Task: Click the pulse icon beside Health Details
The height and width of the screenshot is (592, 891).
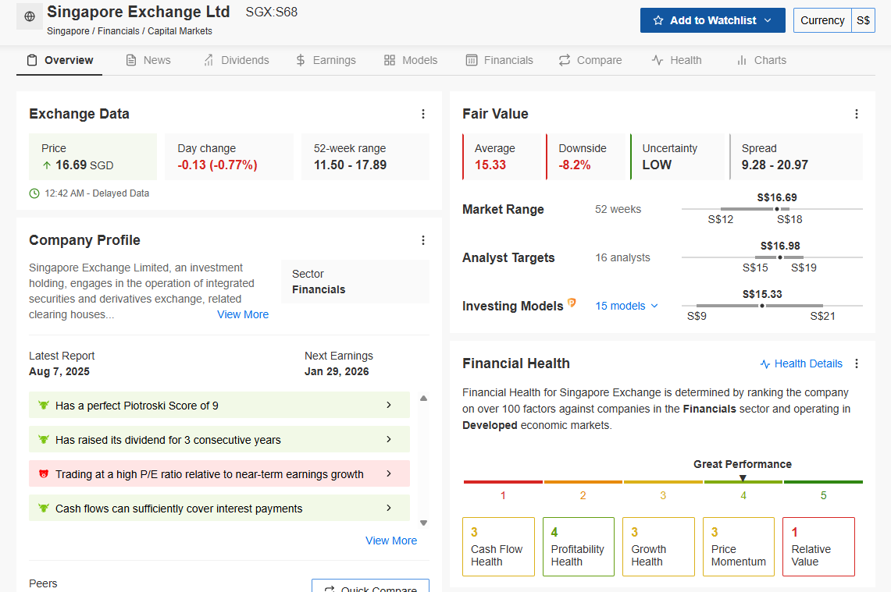Action: click(x=764, y=363)
